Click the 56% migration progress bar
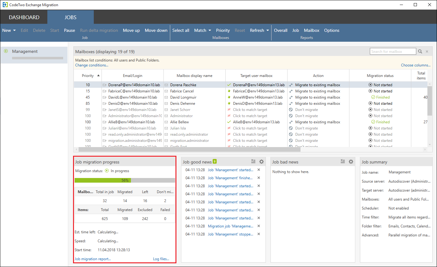This screenshot has height=267, width=437. click(125, 180)
